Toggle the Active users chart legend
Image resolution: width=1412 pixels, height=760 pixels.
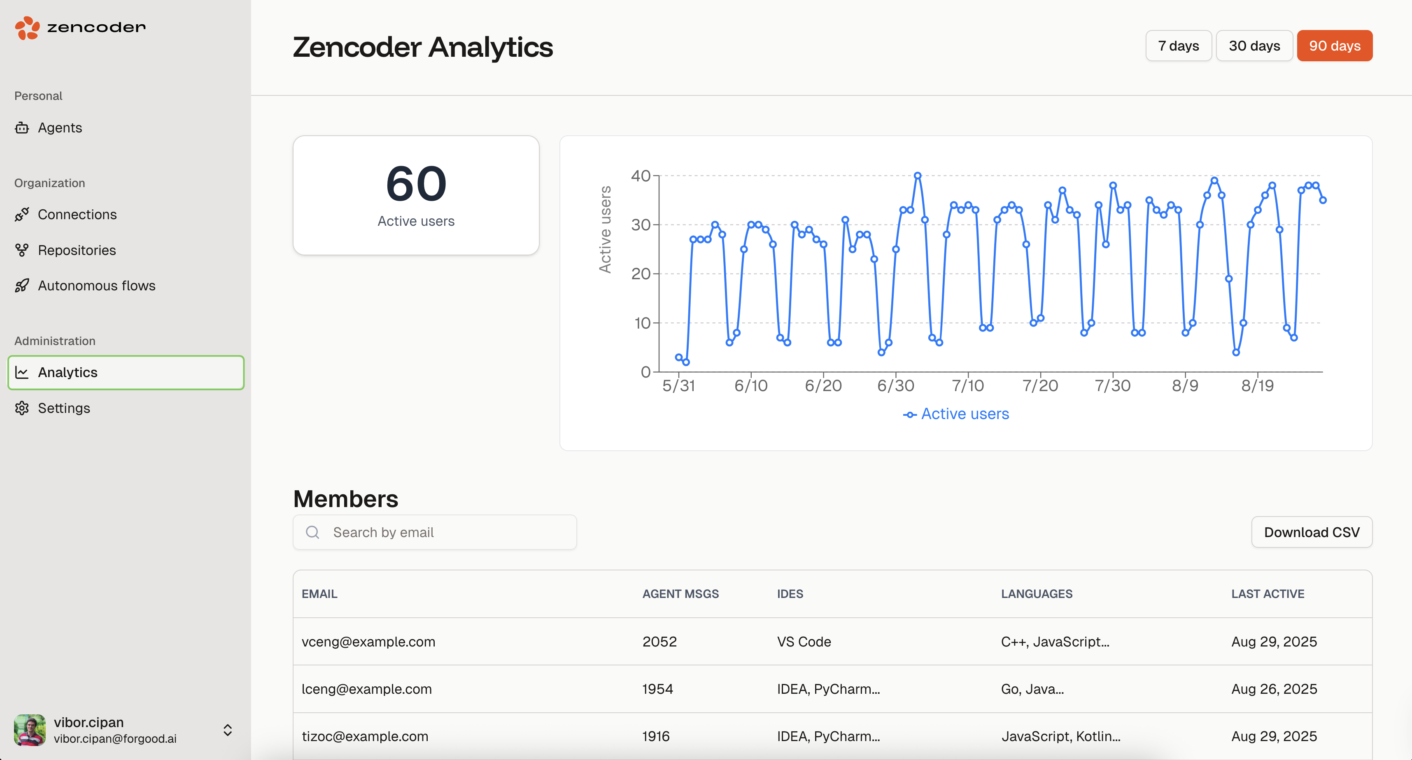tap(956, 414)
